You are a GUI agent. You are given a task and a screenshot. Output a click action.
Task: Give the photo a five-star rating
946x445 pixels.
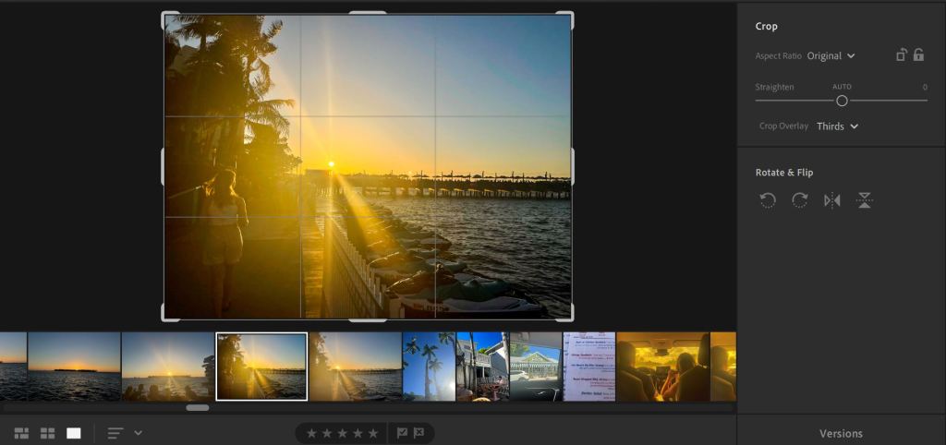[x=373, y=433]
